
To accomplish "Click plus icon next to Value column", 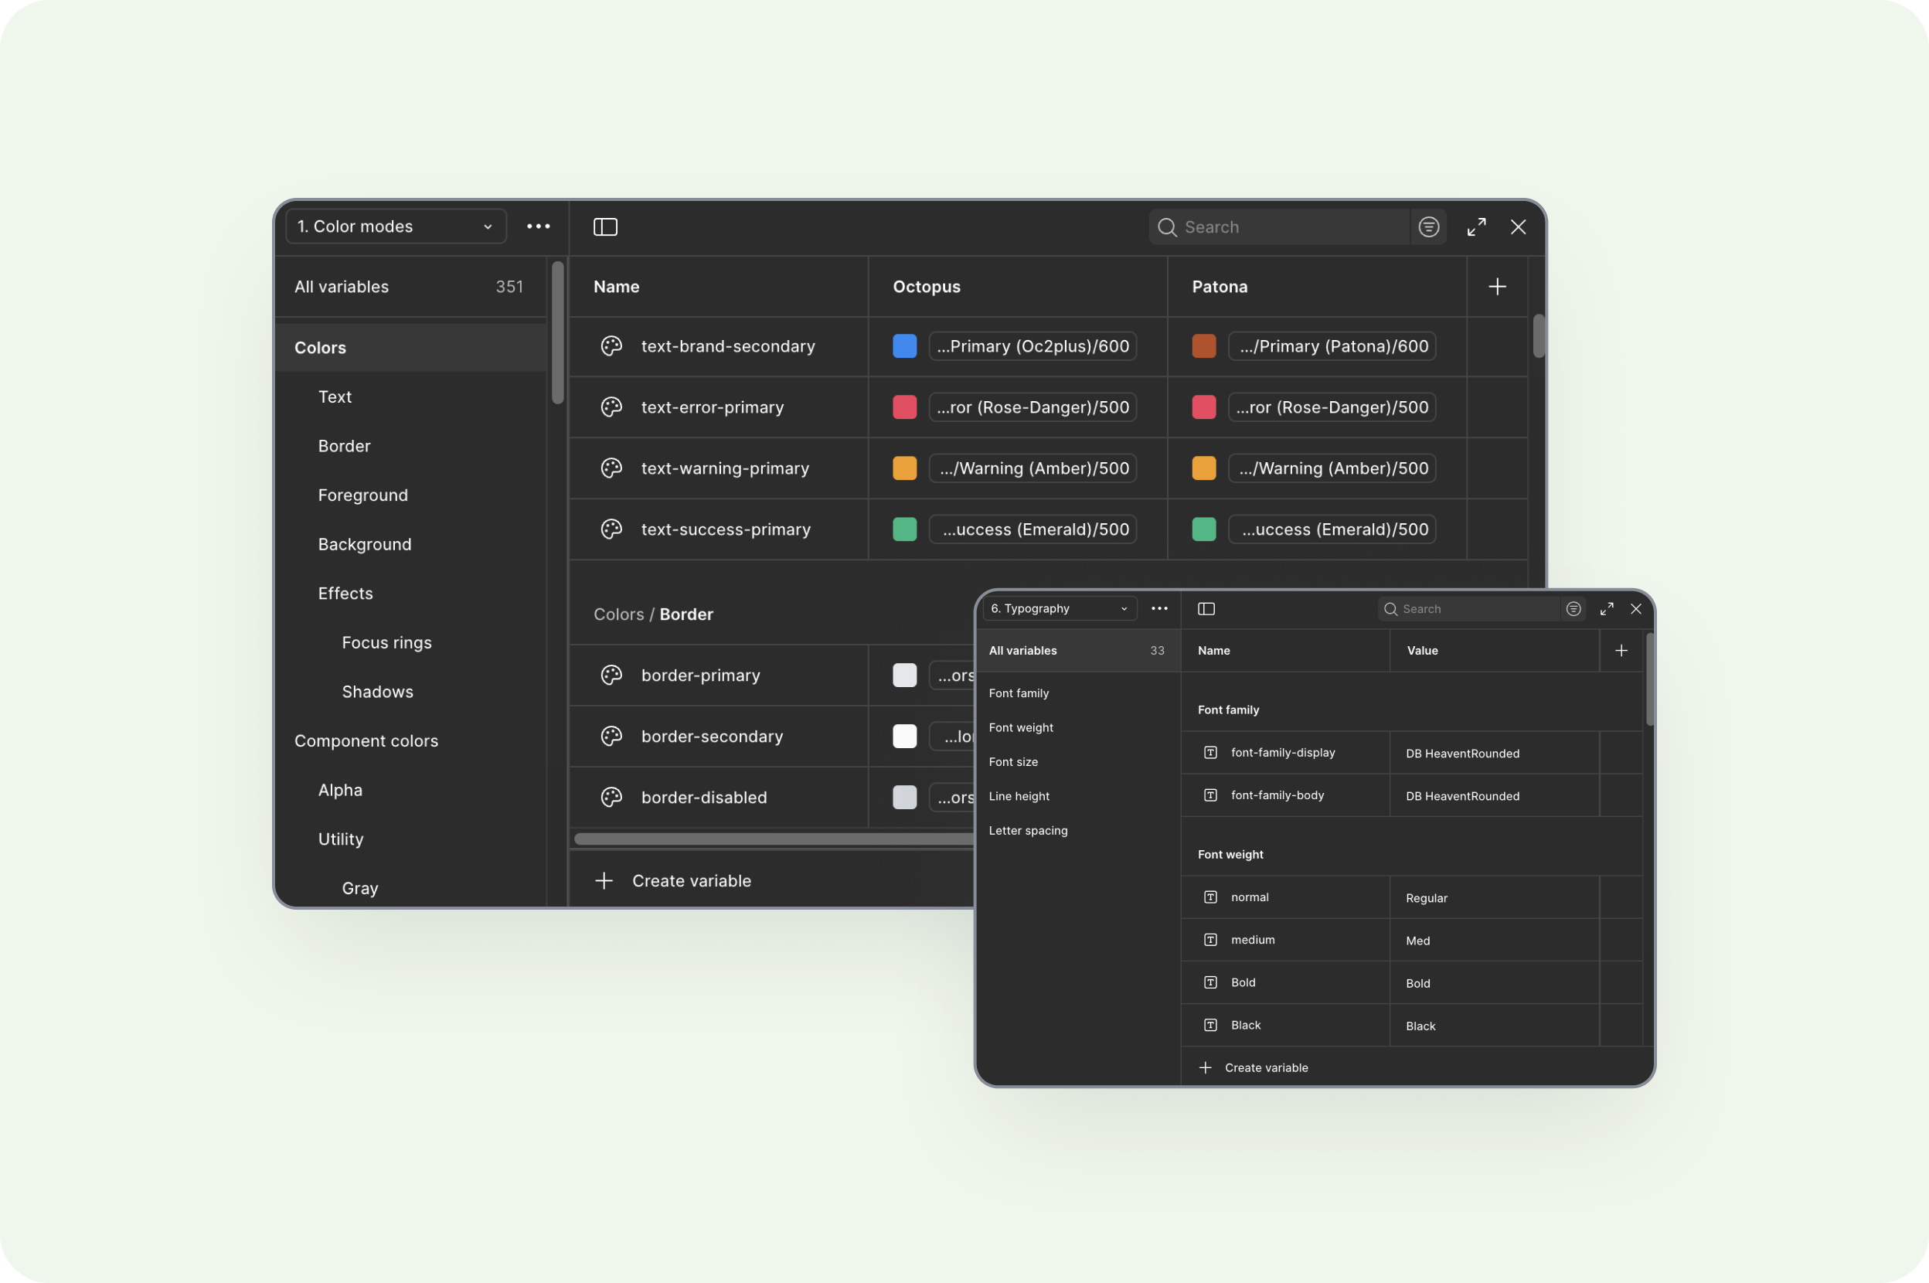I will click(x=1621, y=651).
